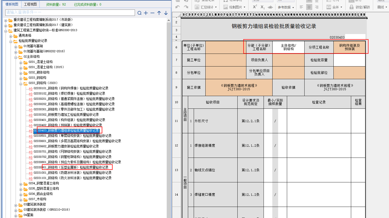
Task: Expand 通用表格 tree node
Action: 11,36
